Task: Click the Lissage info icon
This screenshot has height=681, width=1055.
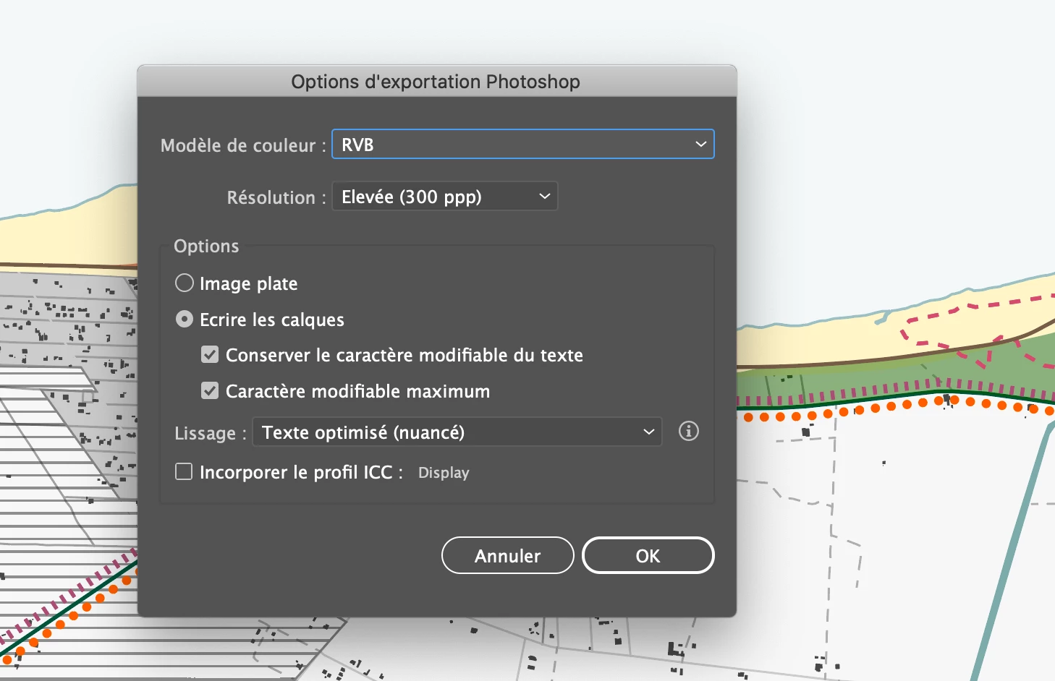Action: (689, 431)
